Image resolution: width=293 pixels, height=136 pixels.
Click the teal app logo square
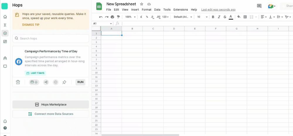(4, 6)
